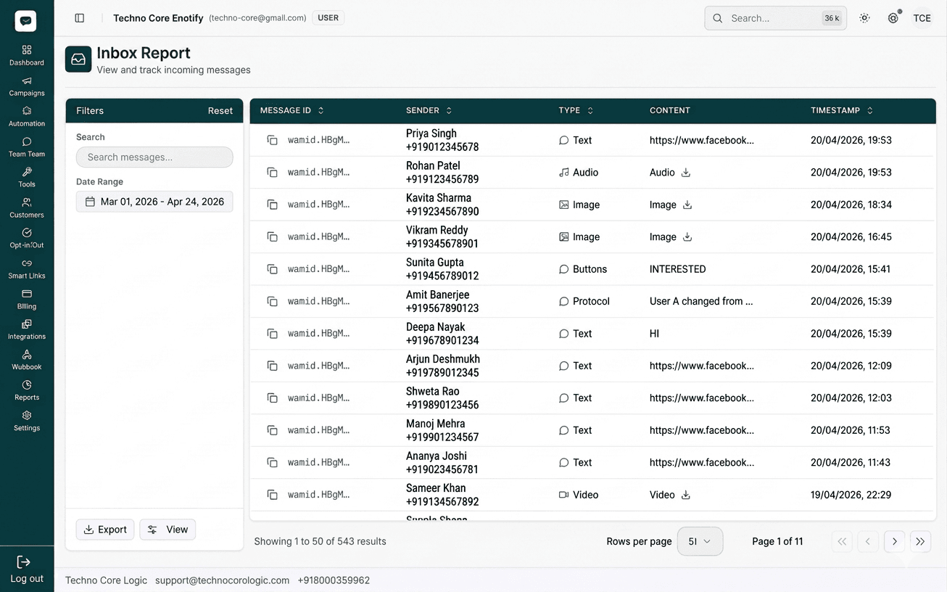Click Page 1 of 11 indicator

[x=777, y=541]
